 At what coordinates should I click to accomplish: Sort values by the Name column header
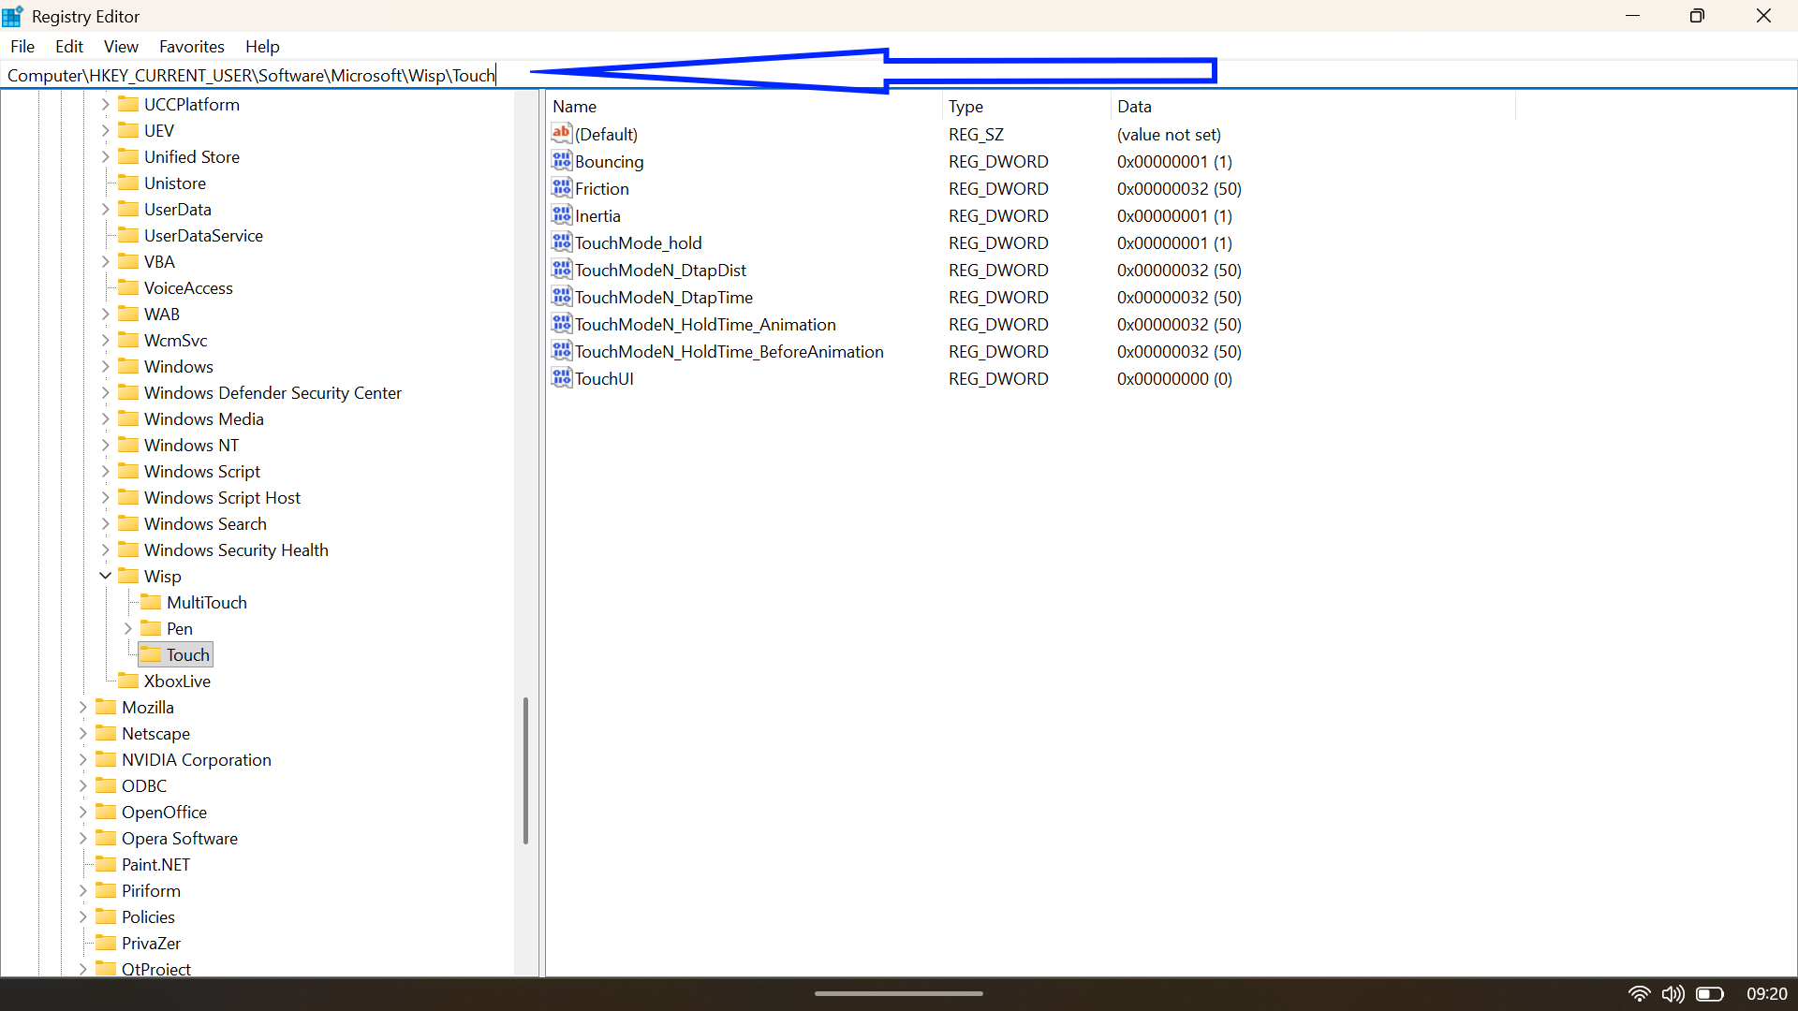pyautogui.click(x=574, y=106)
